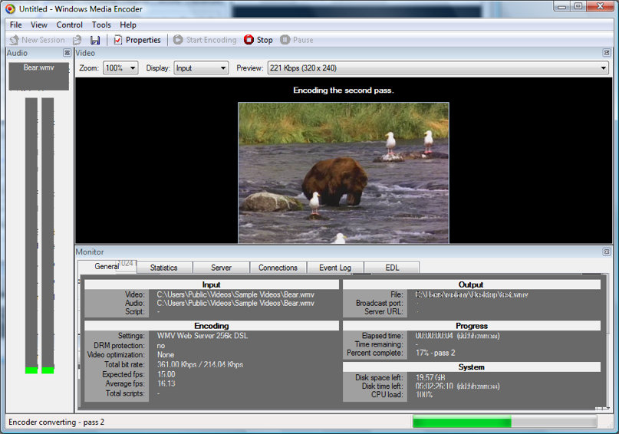The height and width of the screenshot is (434, 619).
Task: Switch to the EDL tab
Action: pos(392,268)
